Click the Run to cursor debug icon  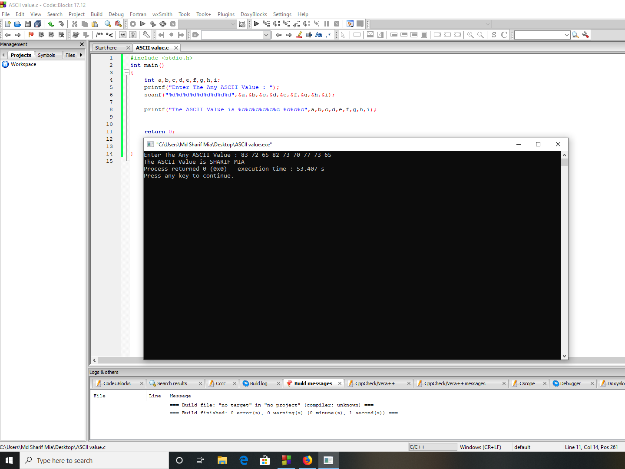click(267, 24)
